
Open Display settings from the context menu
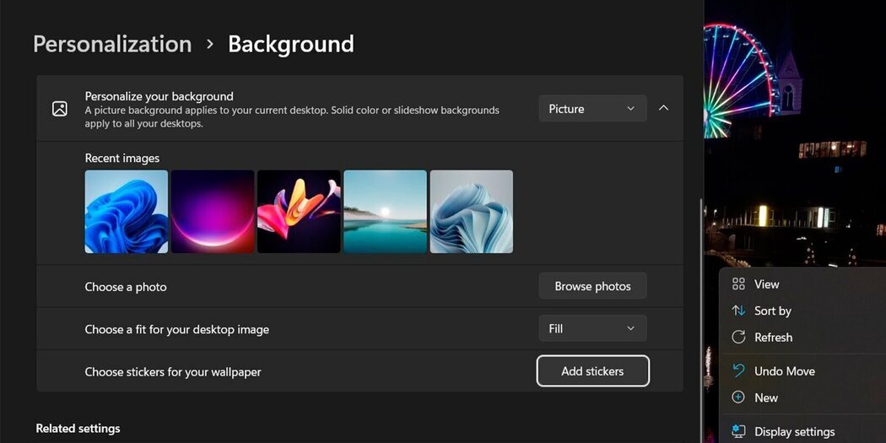[794, 431]
